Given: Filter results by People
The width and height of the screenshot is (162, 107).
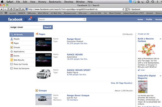Looking at the screenshot, I should pyautogui.click(x=22, y=39).
